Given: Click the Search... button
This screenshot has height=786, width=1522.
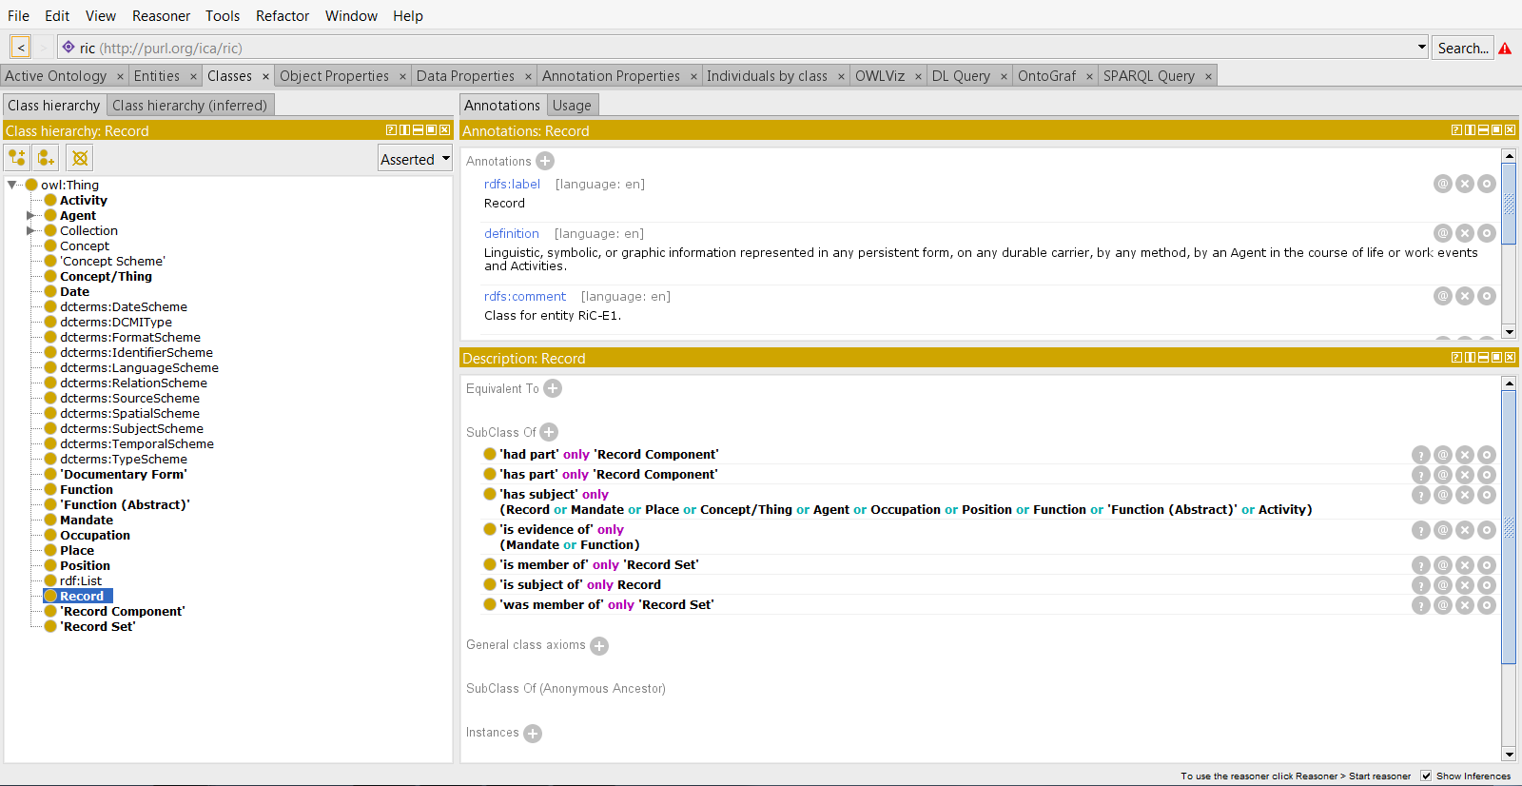Looking at the screenshot, I should (x=1462, y=48).
